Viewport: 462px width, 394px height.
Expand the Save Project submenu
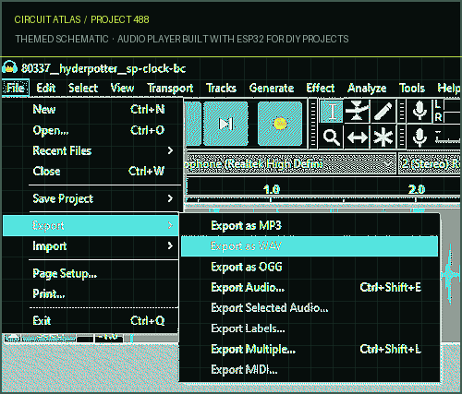pyautogui.click(x=103, y=198)
